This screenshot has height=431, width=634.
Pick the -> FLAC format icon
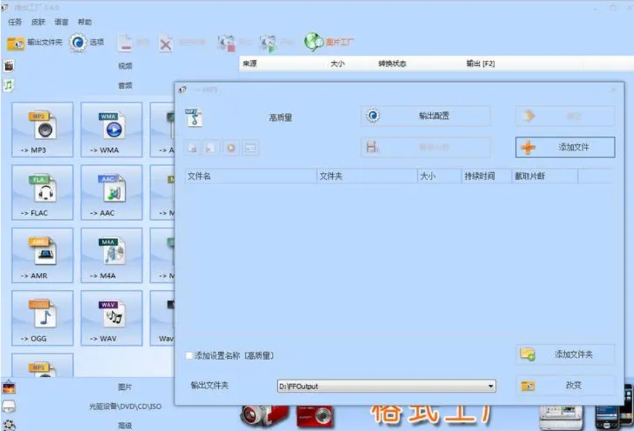click(x=42, y=192)
